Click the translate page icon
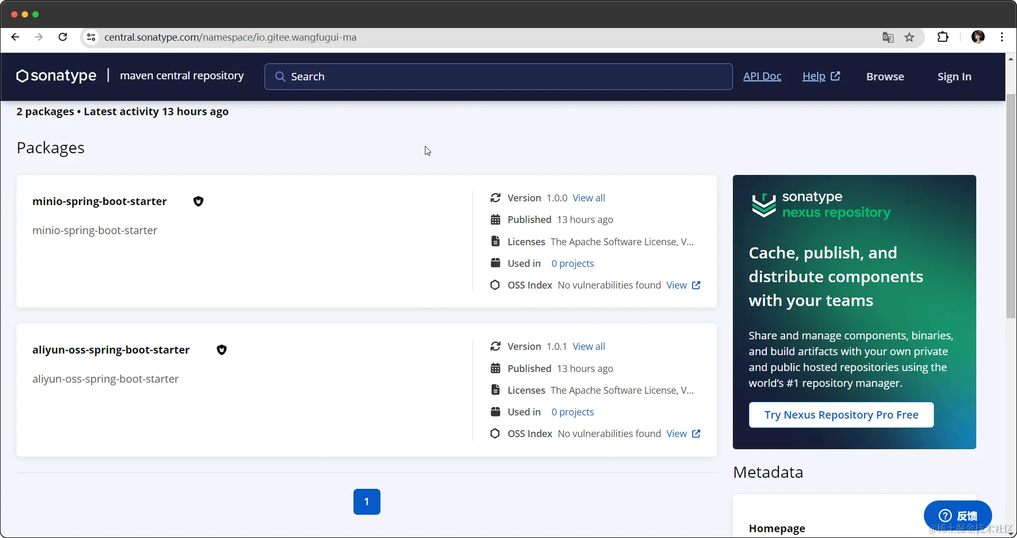This screenshot has height=538, width=1017. 888,37
